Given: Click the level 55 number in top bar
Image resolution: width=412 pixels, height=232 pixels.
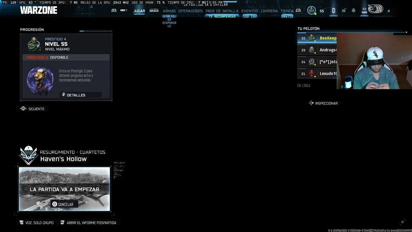Looking at the screenshot, I should [x=322, y=11].
